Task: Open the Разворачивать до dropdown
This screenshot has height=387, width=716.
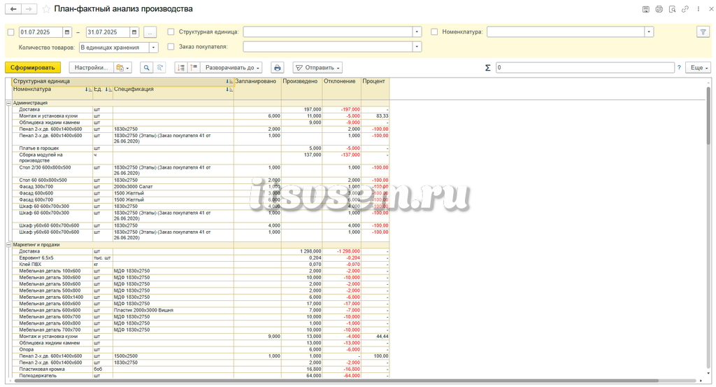Action: [x=232, y=68]
